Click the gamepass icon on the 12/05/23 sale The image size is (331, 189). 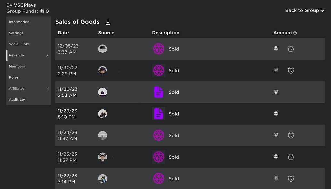click(159, 49)
